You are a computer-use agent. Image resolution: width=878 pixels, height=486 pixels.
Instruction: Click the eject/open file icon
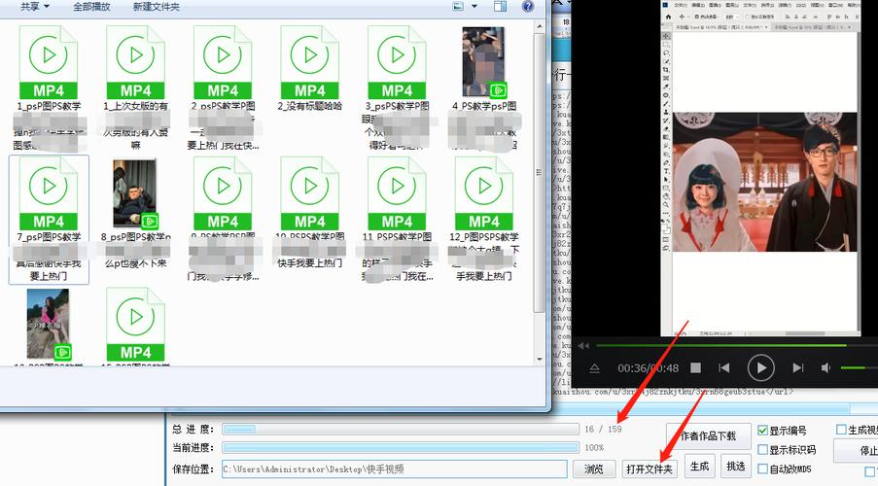595,368
